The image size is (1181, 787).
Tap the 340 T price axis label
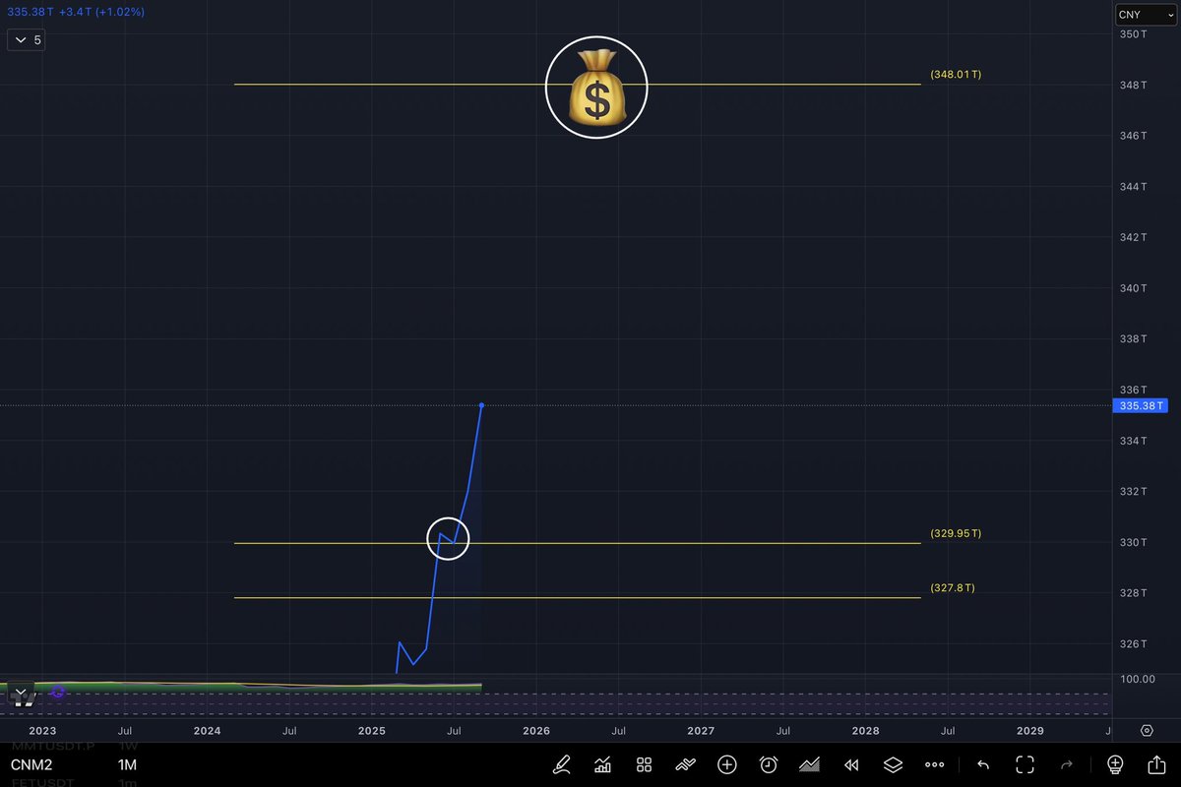pyautogui.click(x=1133, y=288)
